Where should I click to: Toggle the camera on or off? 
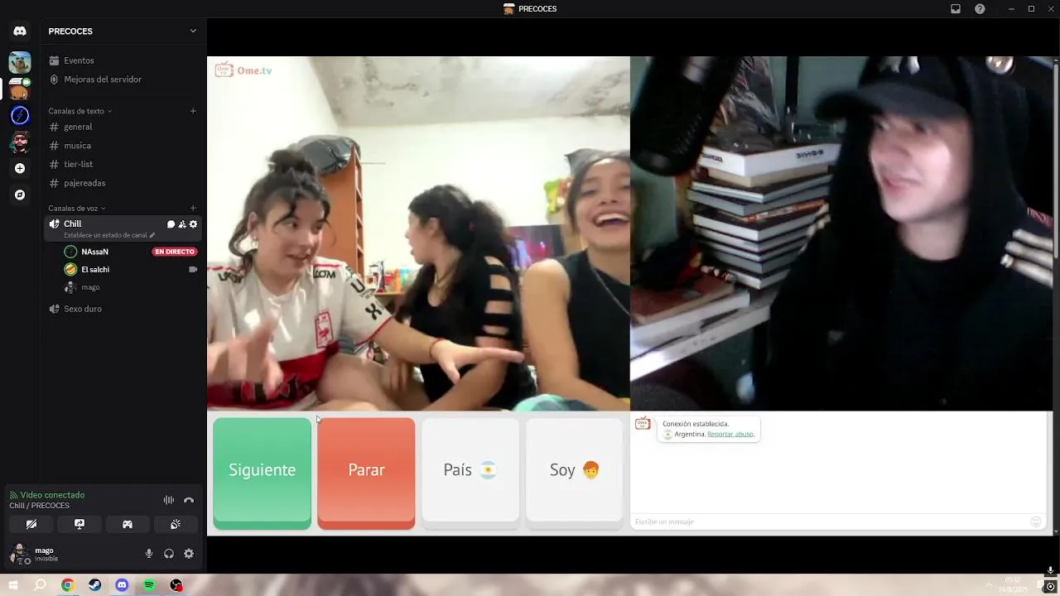pos(31,524)
